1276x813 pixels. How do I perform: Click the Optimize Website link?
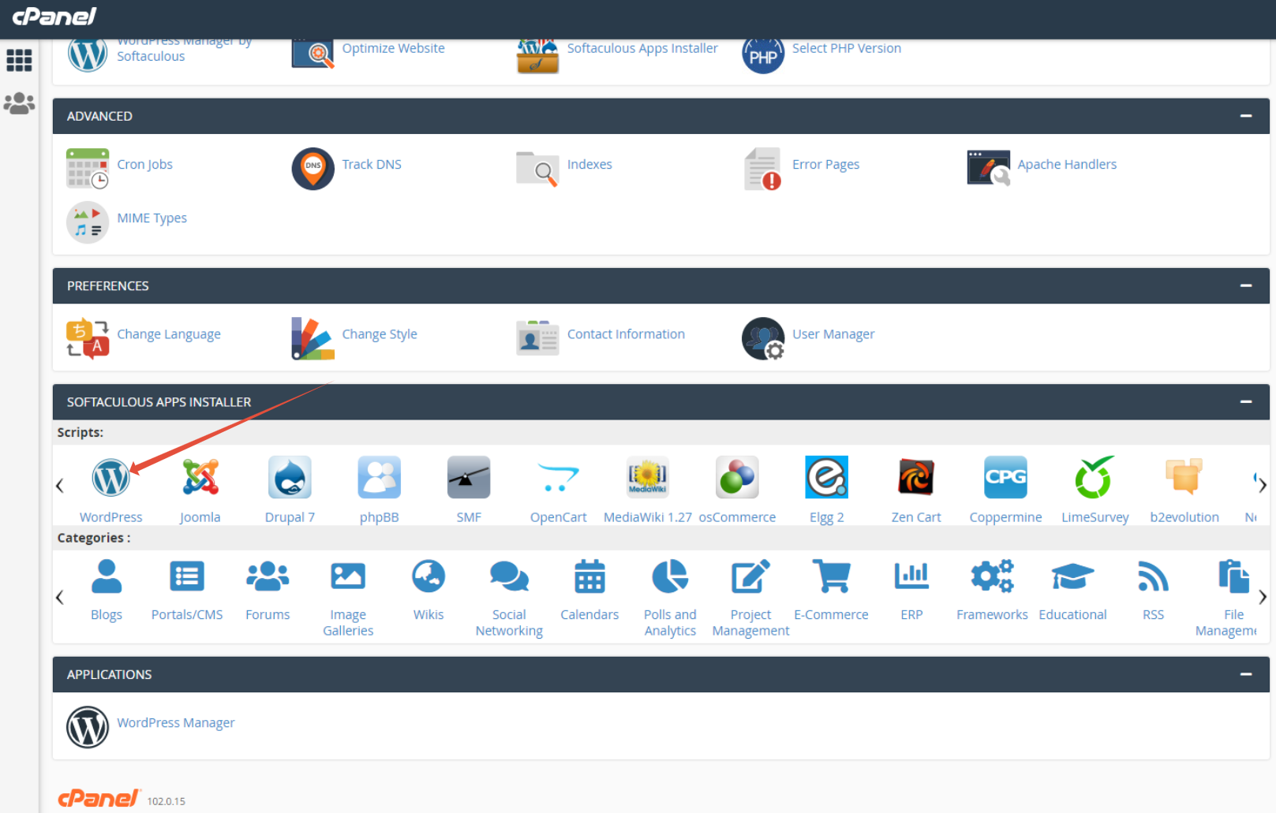[394, 48]
